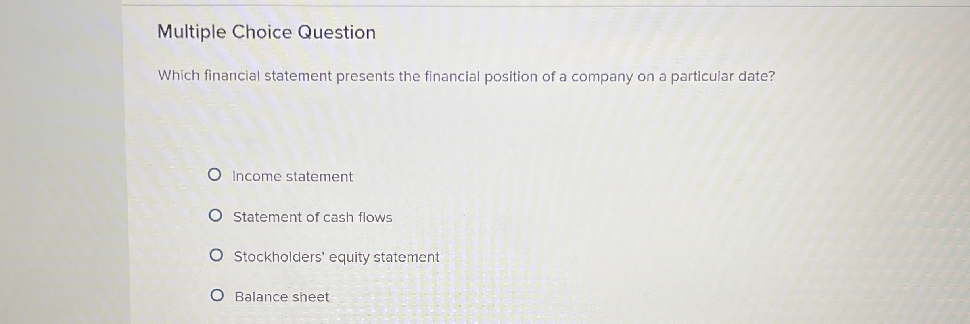Click the Statement of cash flows label
The image size is (970, 324).
coord(312,217)
